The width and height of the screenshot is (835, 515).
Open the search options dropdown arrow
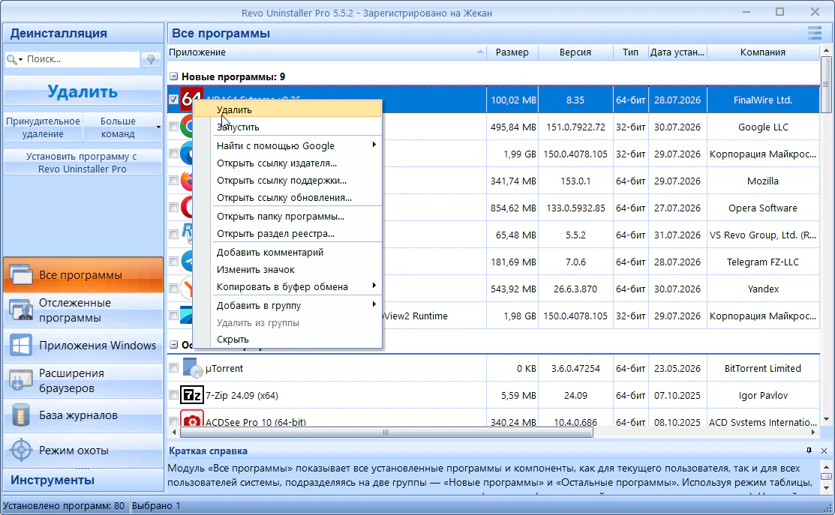[21, 59]
